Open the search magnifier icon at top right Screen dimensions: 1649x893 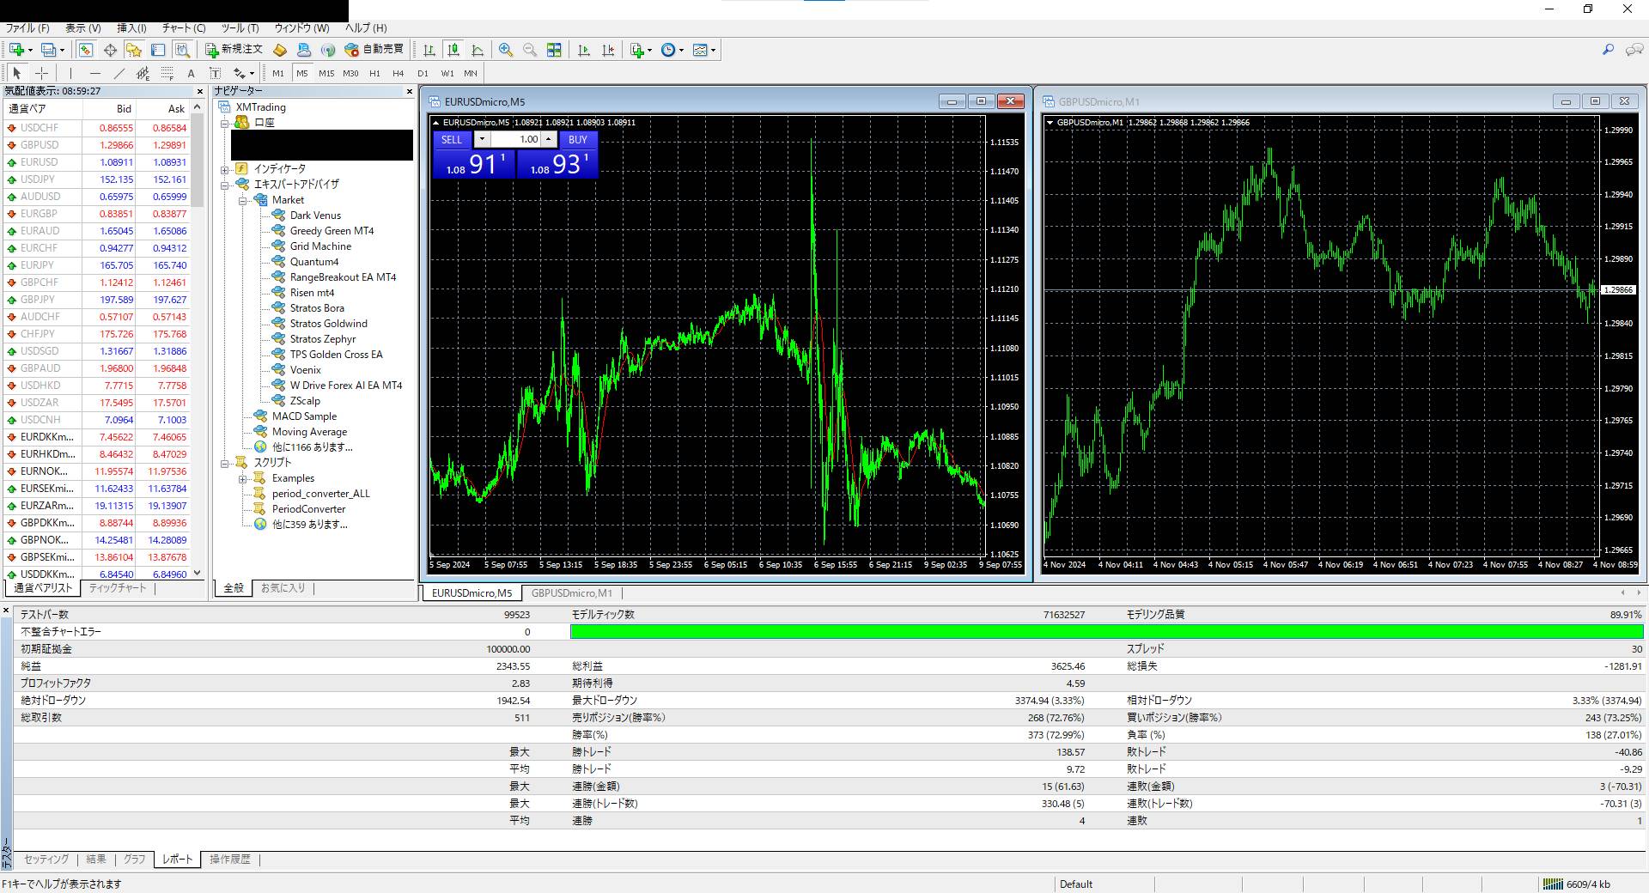tap(1608, 50)
